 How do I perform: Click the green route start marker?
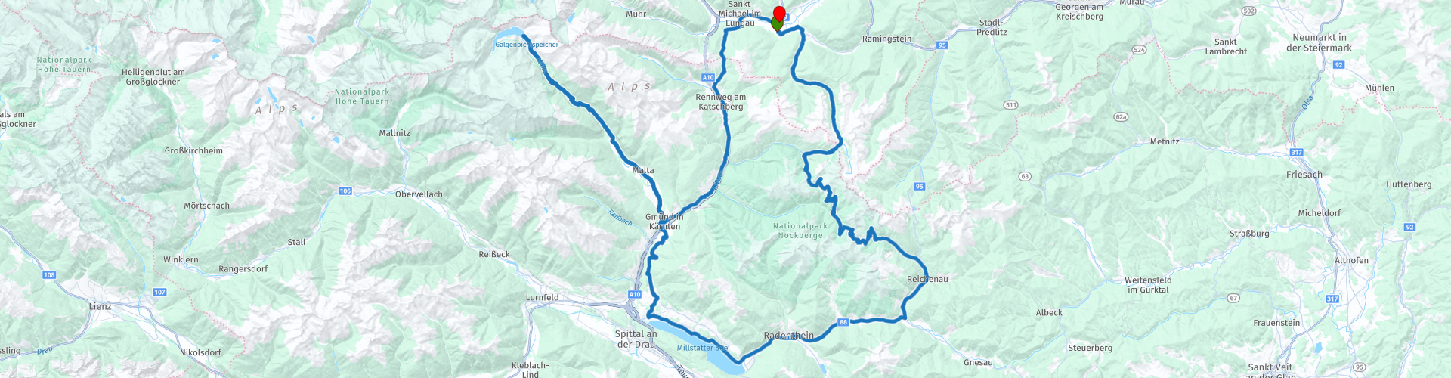(x=776, y=25)
